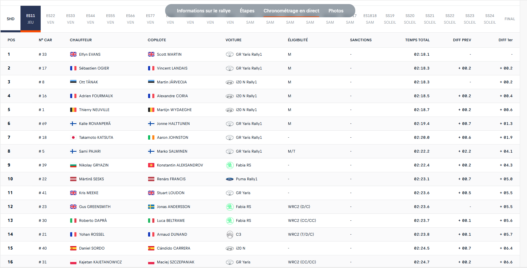Screen dimensions: 527x268
Task: Open the SS21 SOLEIL stage tab
Action: click(x=430, y=19)
